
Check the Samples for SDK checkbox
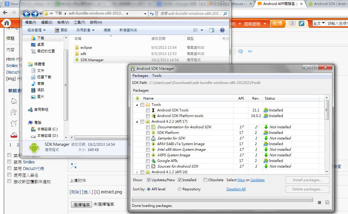click(x=148, y=138)
